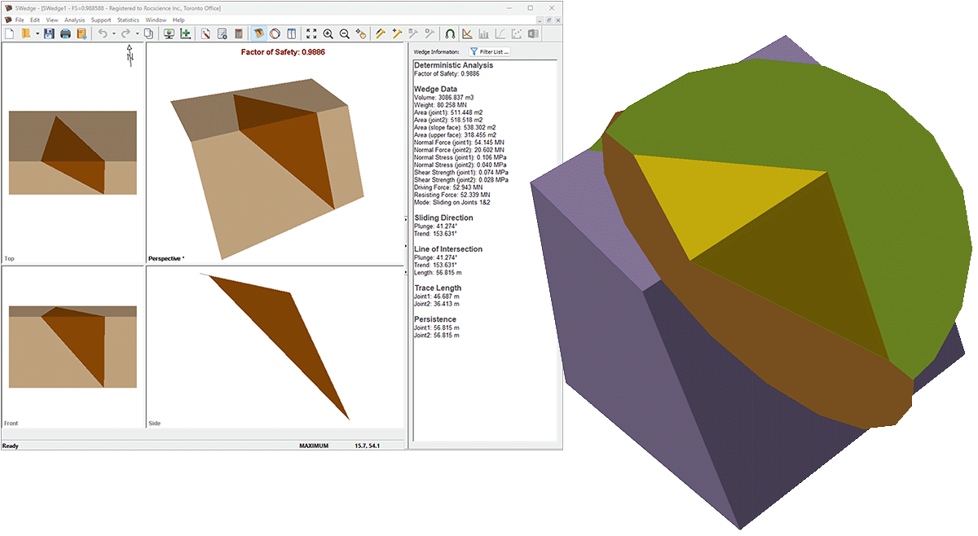Expand the Redo history dropdown arrow
The width and height of the screenshot is (978, 536).
click(136, 33)
